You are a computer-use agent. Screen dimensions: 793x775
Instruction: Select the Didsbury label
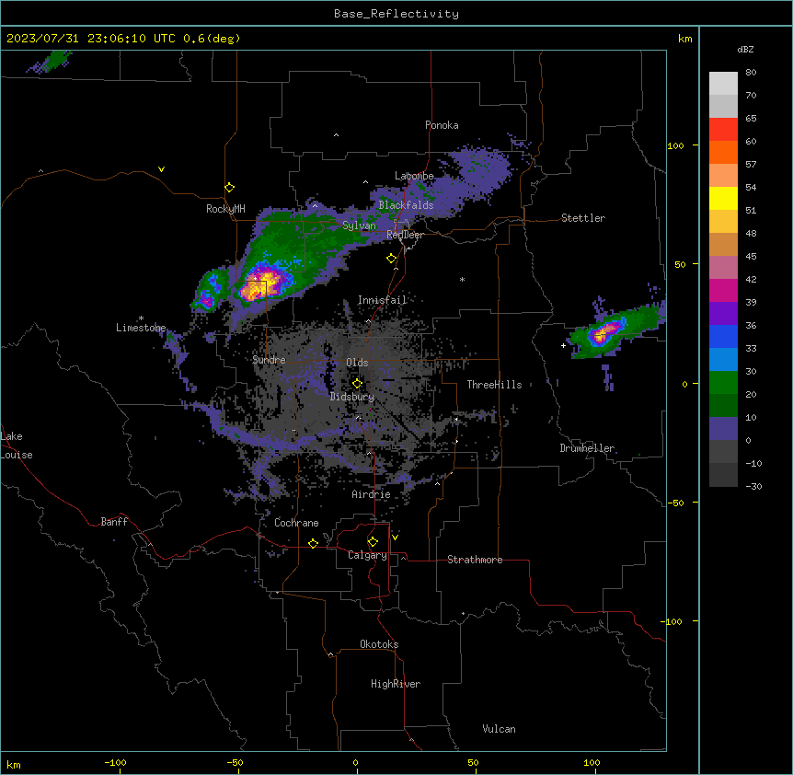pos(352,397)
